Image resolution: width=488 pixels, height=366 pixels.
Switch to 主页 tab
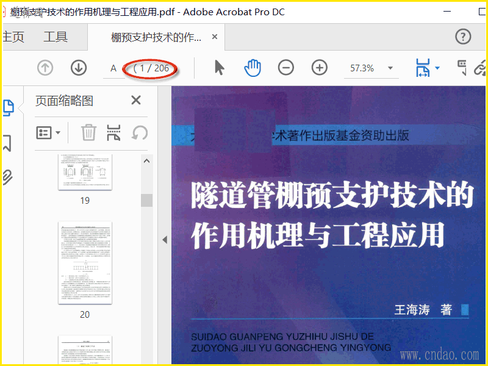[x=13, y=37]
